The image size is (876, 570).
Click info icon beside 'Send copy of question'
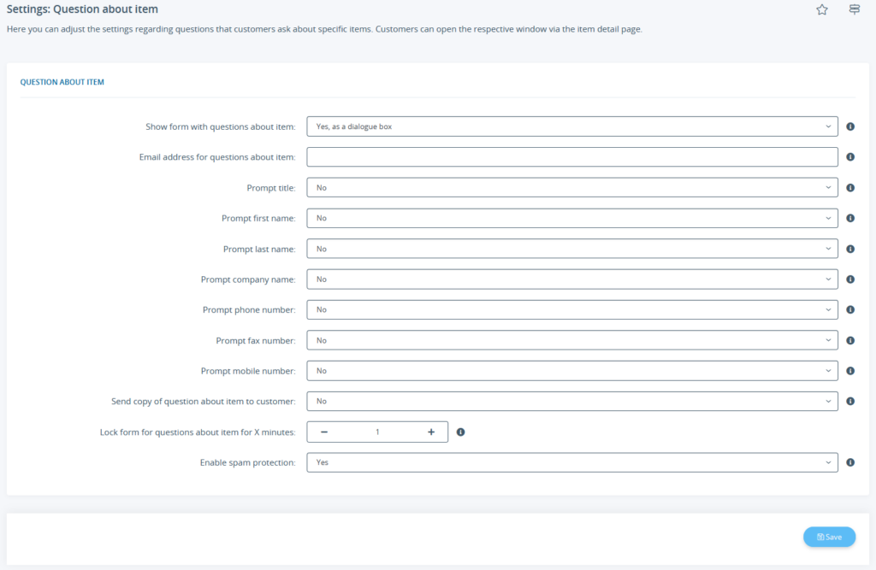(x=850, y=401)
